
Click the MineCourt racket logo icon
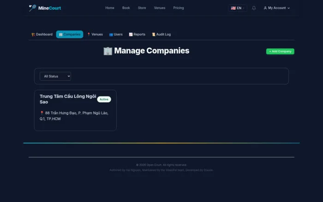[x=32, y=8]
